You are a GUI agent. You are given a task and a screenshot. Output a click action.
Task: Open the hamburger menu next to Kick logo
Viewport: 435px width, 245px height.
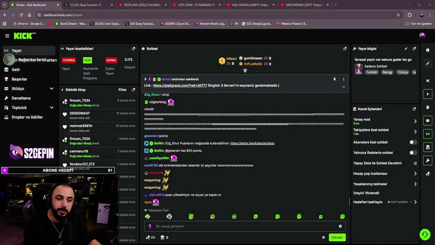7,36
